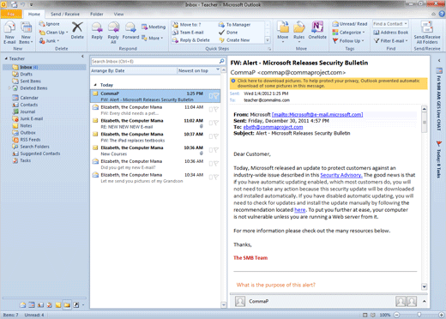This screenshot has width=446, height=319.
Task: Open the Clean Up dropdown
Action: pyautogui.click(x=53, y=33)
